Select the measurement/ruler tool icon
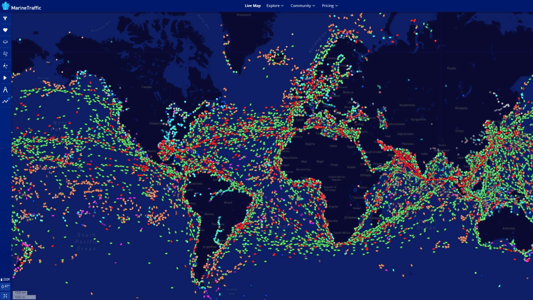Image resolution: width=533 pixels, height=300 pixels. (5, 89)
